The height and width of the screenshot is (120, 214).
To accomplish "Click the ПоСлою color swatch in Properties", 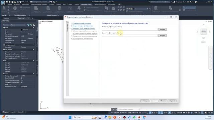I will (21, 30).
